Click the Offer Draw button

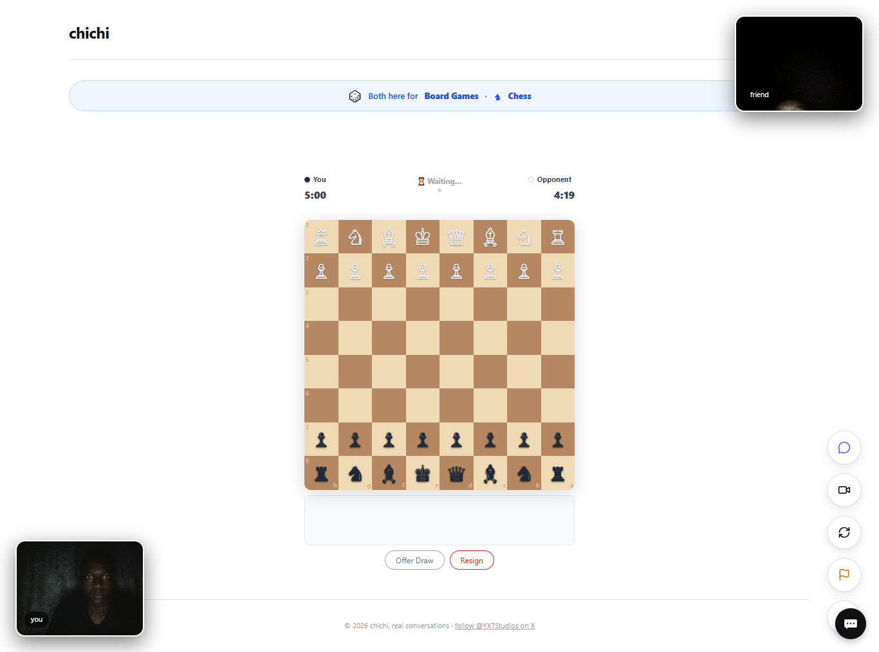click(x=414, y=560)
